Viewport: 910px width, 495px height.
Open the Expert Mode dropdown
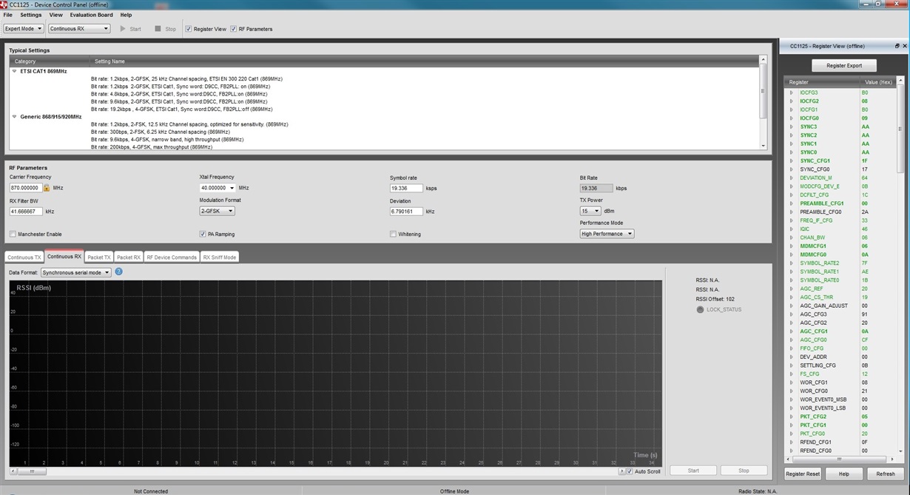pyautogui.click(x=23, y=29)
